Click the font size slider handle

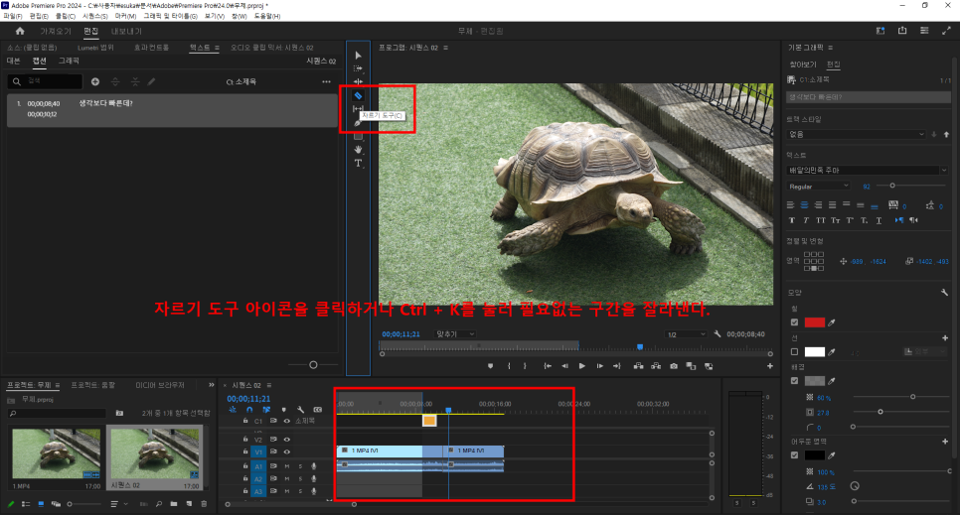coord(892,186)
